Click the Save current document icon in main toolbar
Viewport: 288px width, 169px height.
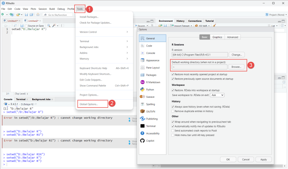tap(26, 15)
